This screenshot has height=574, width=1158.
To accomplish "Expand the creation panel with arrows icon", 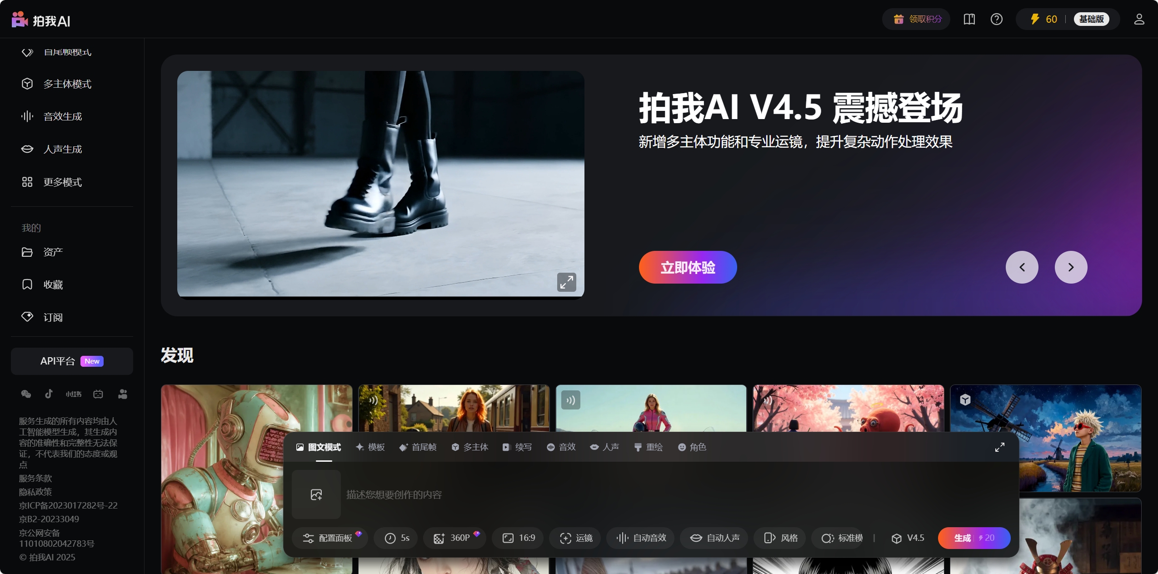I will click(x=999, y=447).
